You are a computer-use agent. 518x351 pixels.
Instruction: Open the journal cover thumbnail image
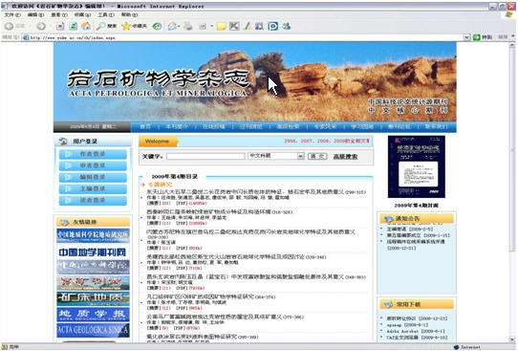pos(417,166)
